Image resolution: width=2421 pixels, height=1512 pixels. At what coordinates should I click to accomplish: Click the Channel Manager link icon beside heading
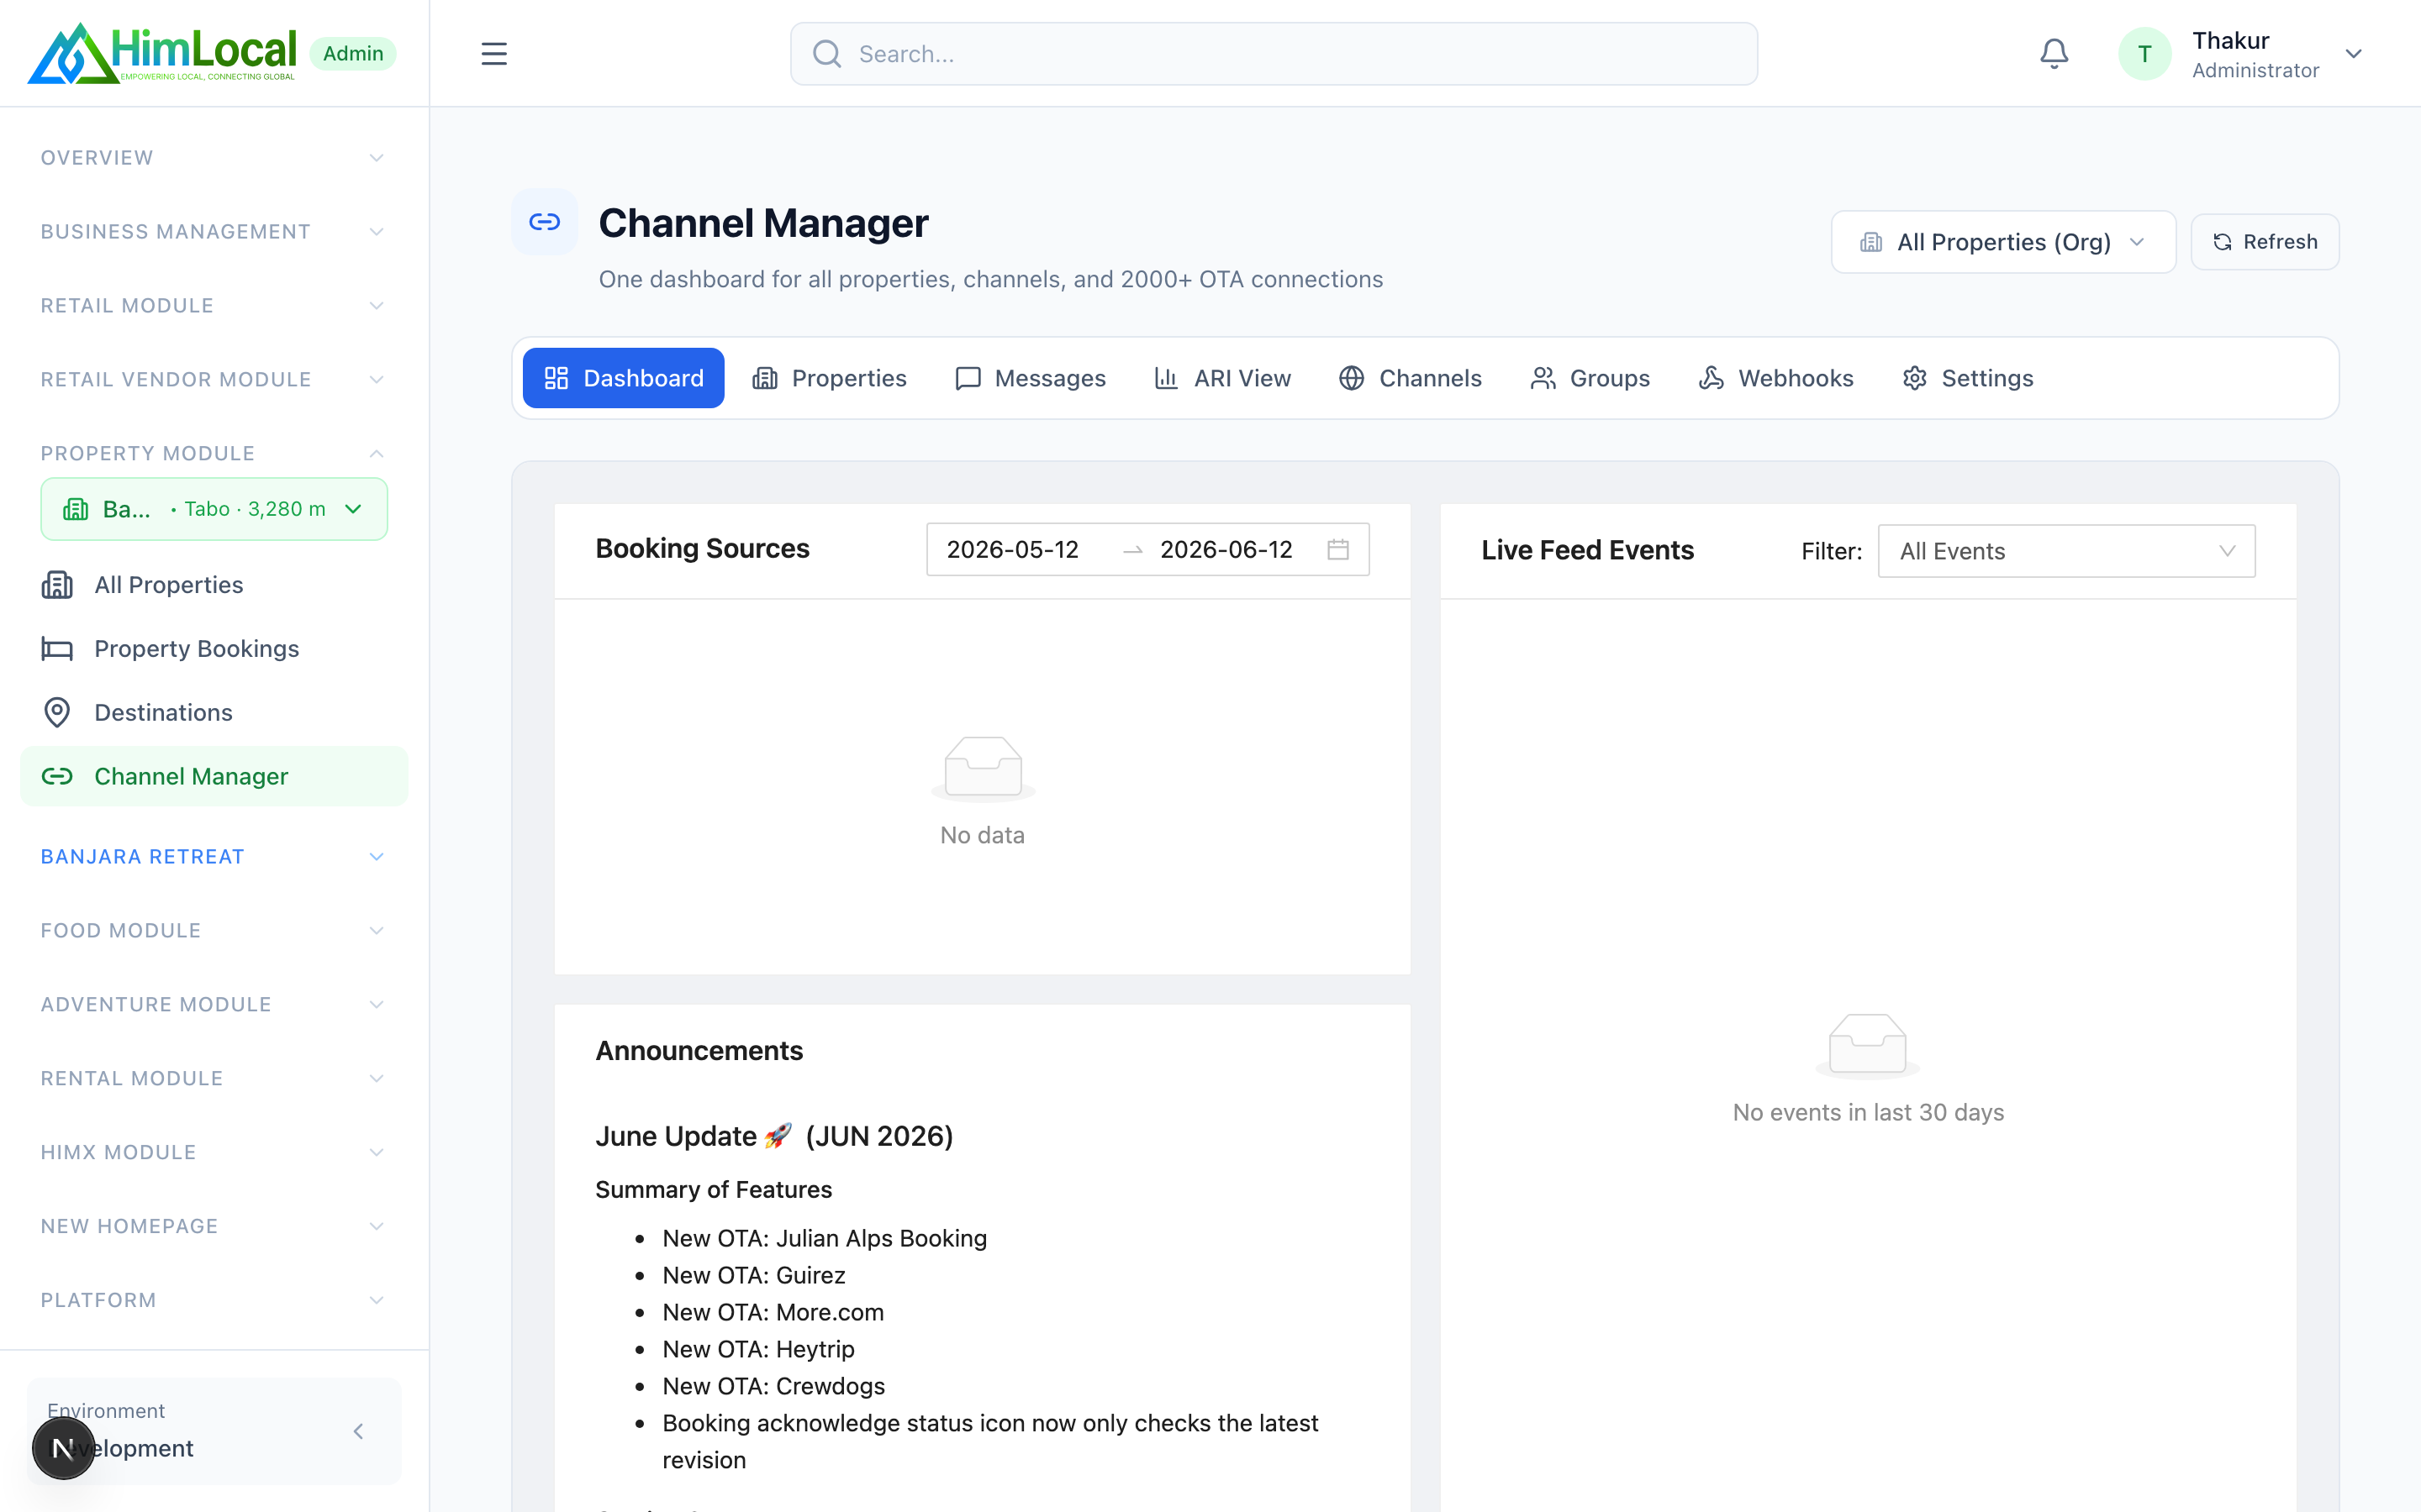coord(544,222)
